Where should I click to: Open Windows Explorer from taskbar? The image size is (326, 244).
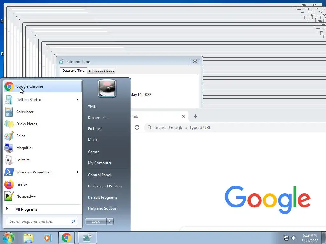tap(28, 238)
